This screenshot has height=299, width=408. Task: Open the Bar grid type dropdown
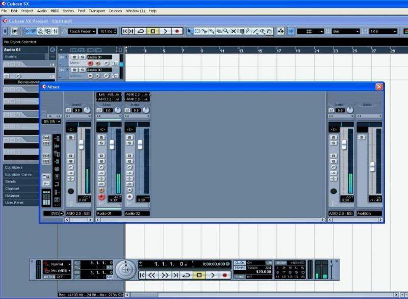[343, 31]
